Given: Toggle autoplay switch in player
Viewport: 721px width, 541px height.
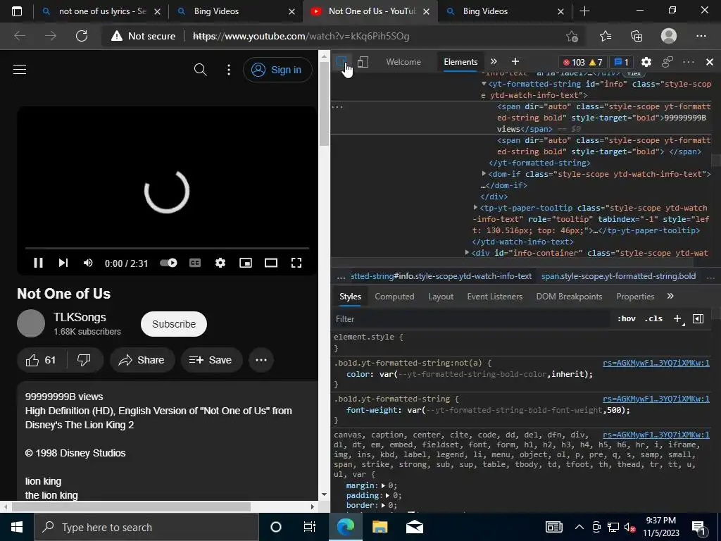Looking at the screenshot, I should coord(168,263).
